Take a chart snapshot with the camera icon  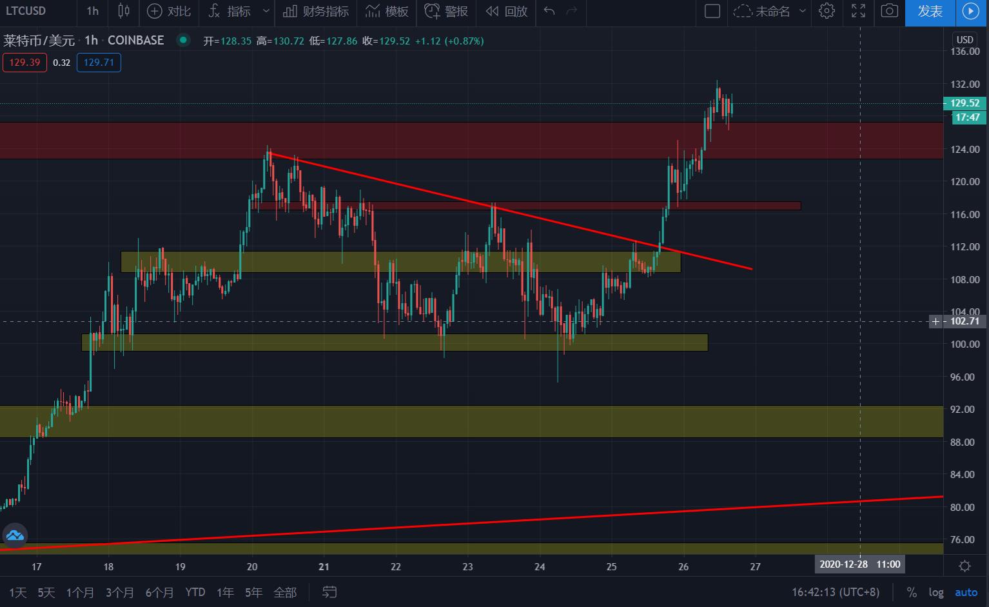[890, 11]
